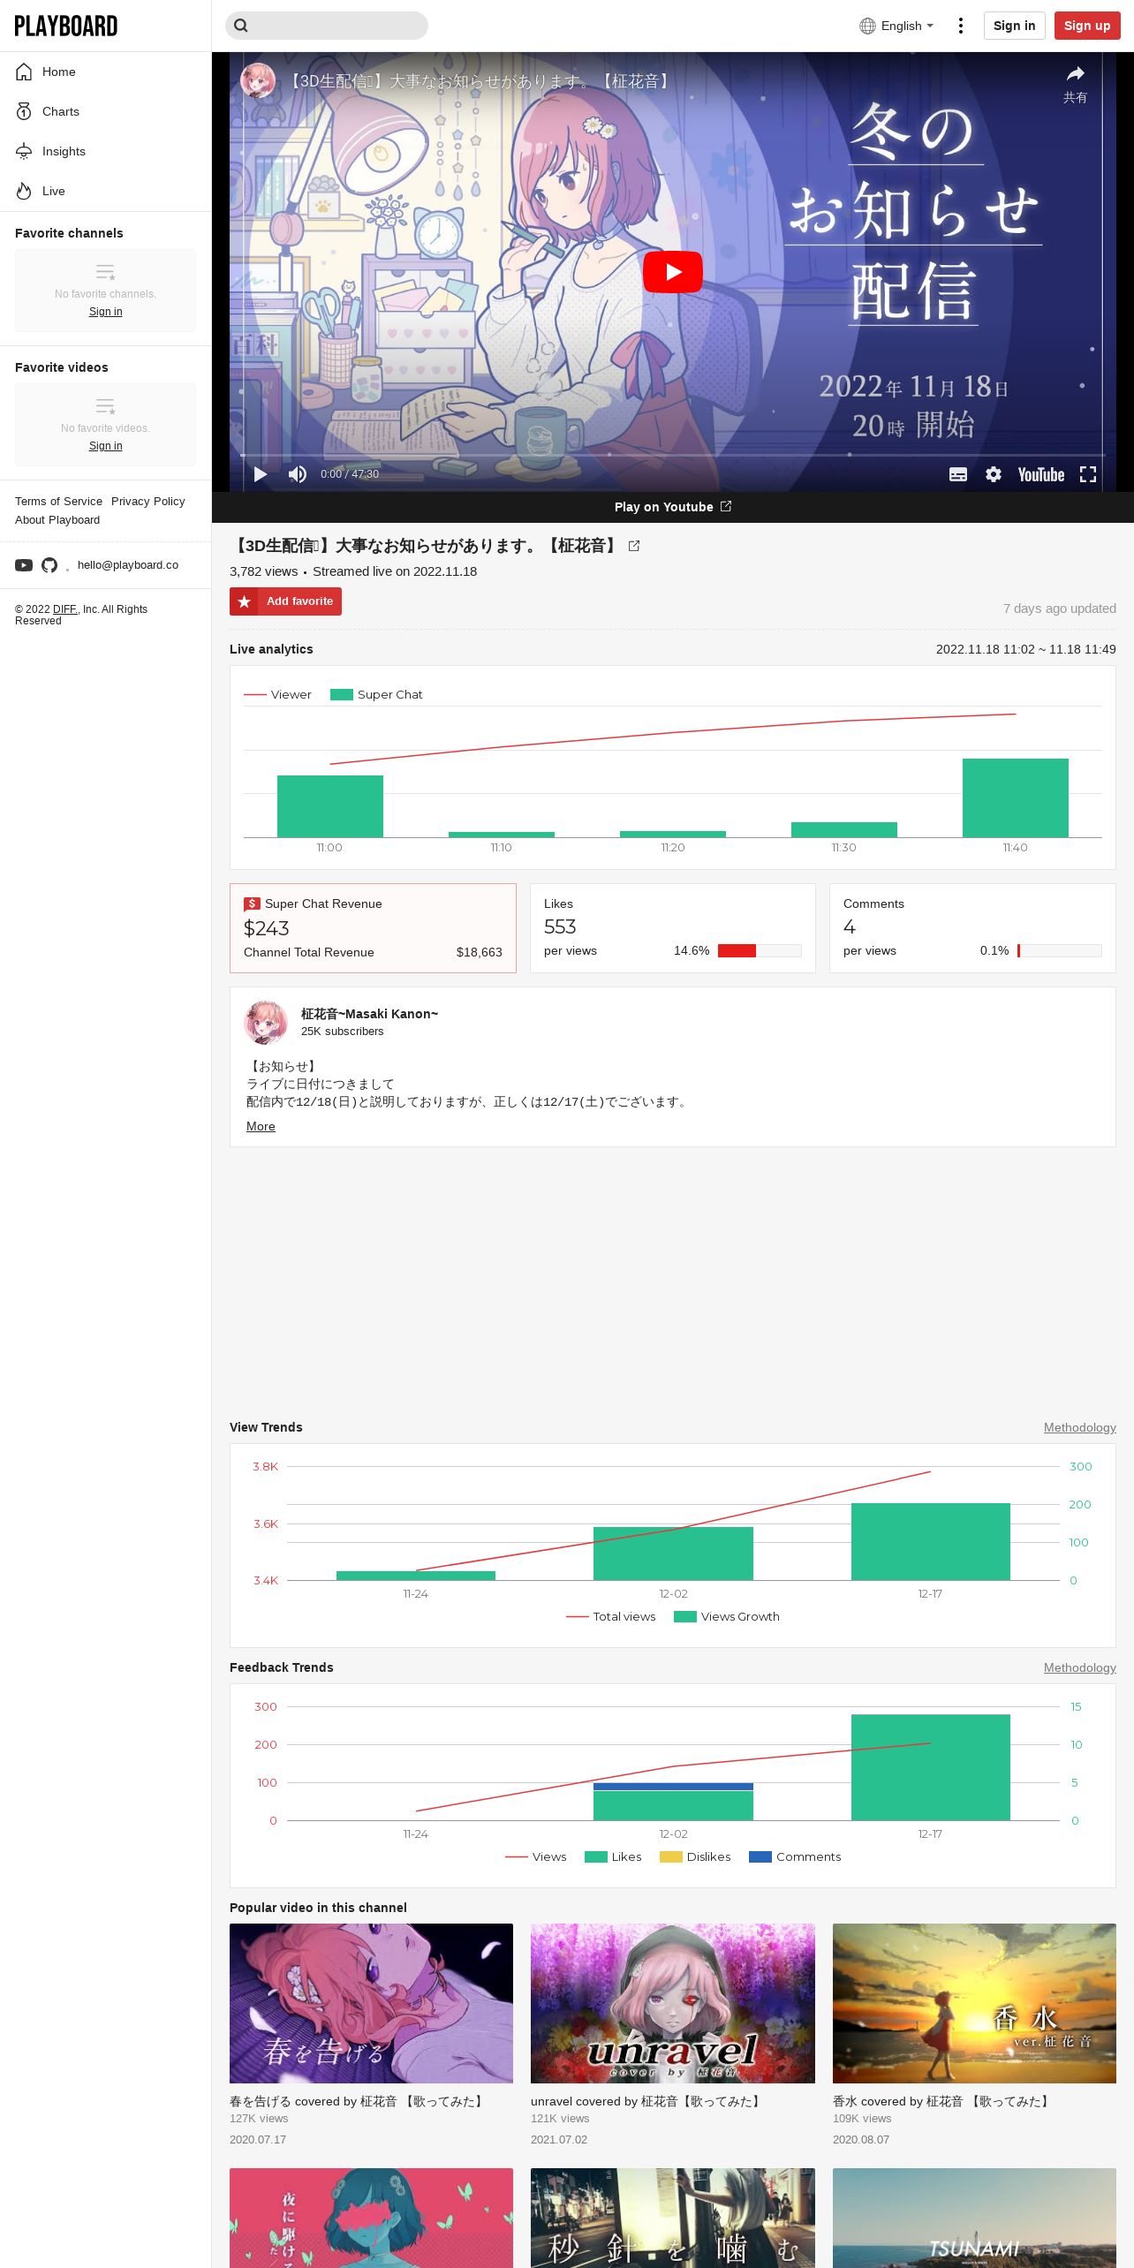This screenshot has width=1134, height=2268.
Task: Open 柾花音~Masaki Kanon~ channel avatar
Action: pos(266,1022)
